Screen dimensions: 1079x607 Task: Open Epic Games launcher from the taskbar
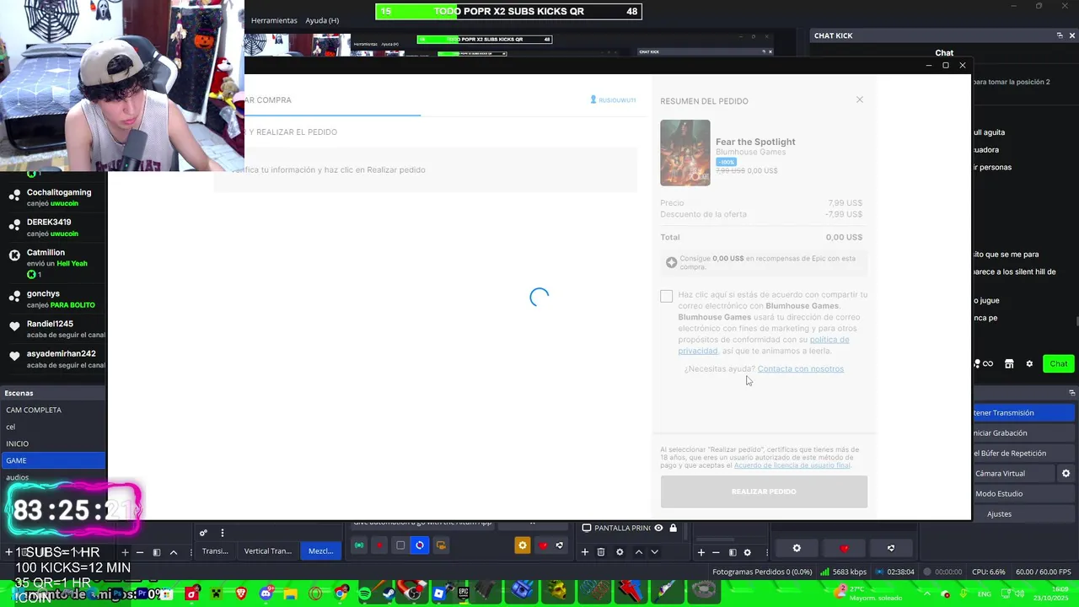463,594
